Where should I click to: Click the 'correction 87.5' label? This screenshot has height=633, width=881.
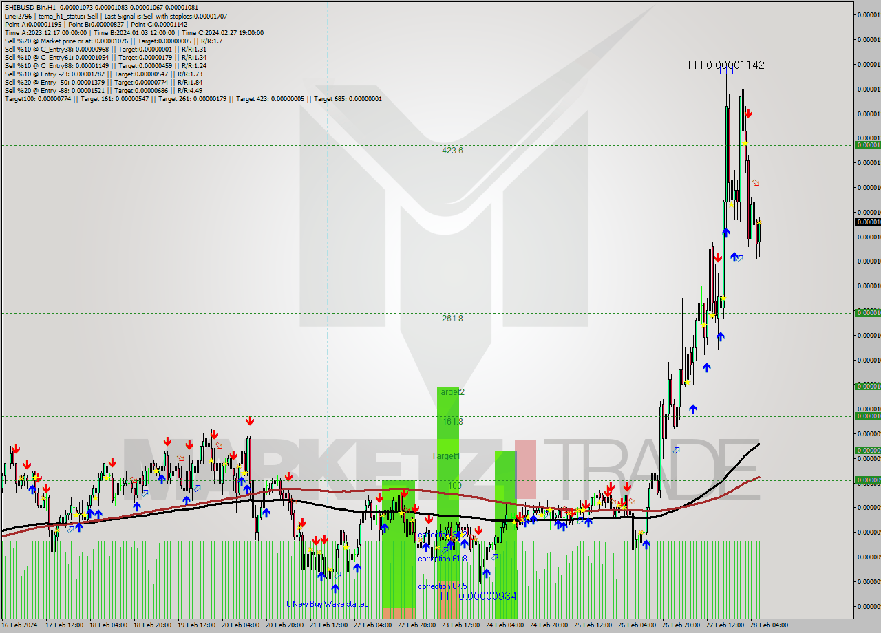pyautogui.click(x=442, y=586)
